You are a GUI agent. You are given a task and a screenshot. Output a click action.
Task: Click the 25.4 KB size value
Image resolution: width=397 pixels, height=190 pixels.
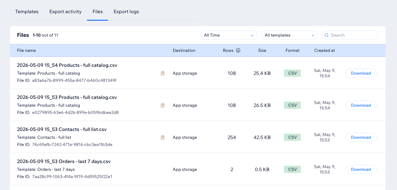click(262, 73)
